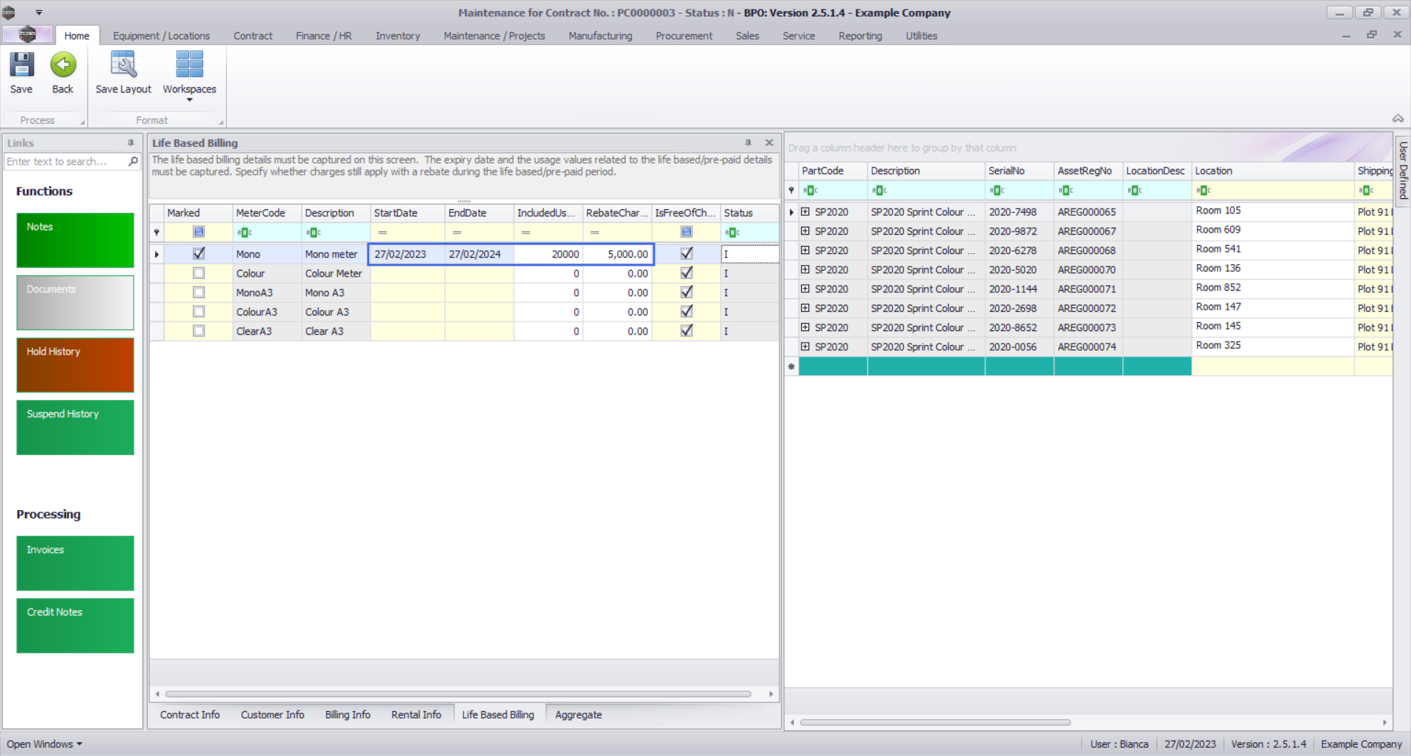The width and height of the screenshot is (1411, 756).
Task: Toggle IsFreeOfCharge for the ClearA3 row
Action: tap(686, 331)
